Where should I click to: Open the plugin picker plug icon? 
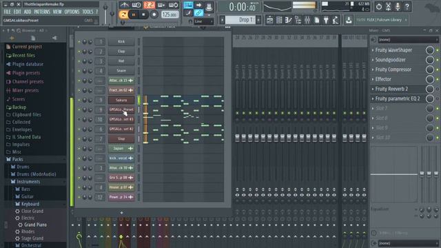(x=326, y=20)
